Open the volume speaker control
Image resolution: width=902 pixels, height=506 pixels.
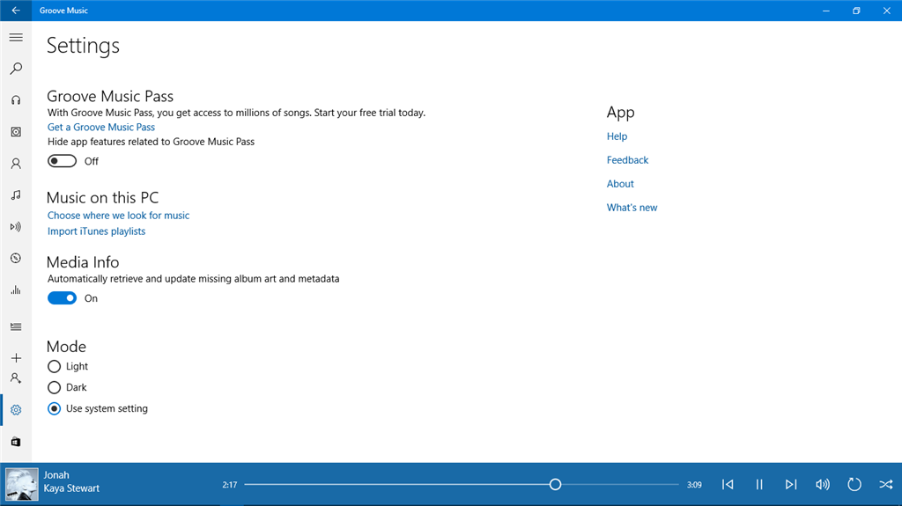[x=823, y=485]
